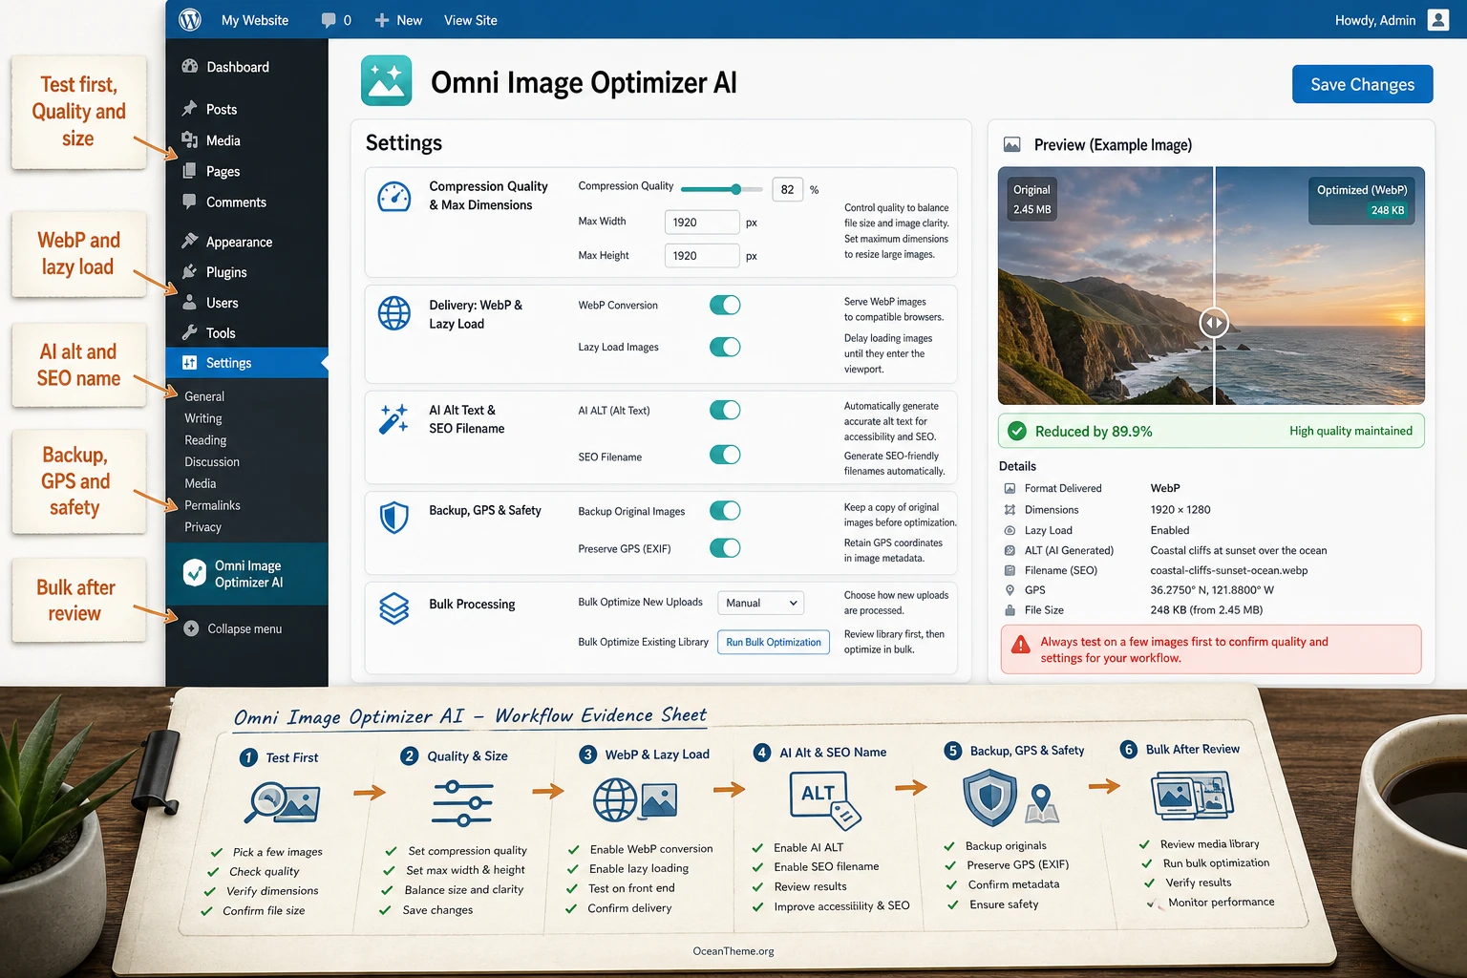Click the Appearance brush icon
Screen dimensions: 1467x978
(x=189, y=242)
